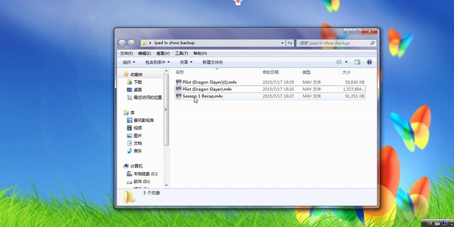Sort by the 大小 size column

click(346, 72)
